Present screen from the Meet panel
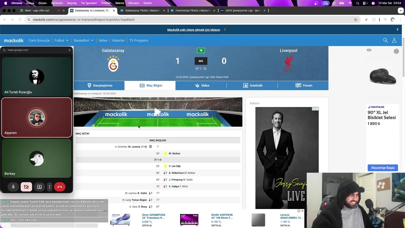Screen dimensions: 405x228 point(39,187)
